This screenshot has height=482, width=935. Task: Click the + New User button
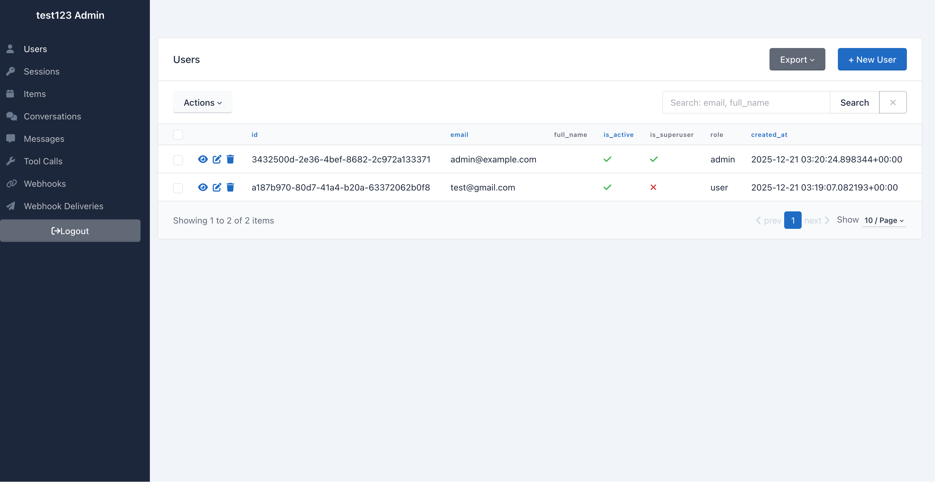[872, 60]
